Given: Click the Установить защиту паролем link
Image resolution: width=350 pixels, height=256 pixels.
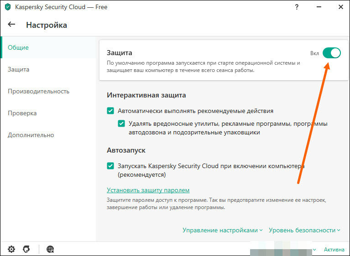Looking at the screenshot, I should click(148, 190).
